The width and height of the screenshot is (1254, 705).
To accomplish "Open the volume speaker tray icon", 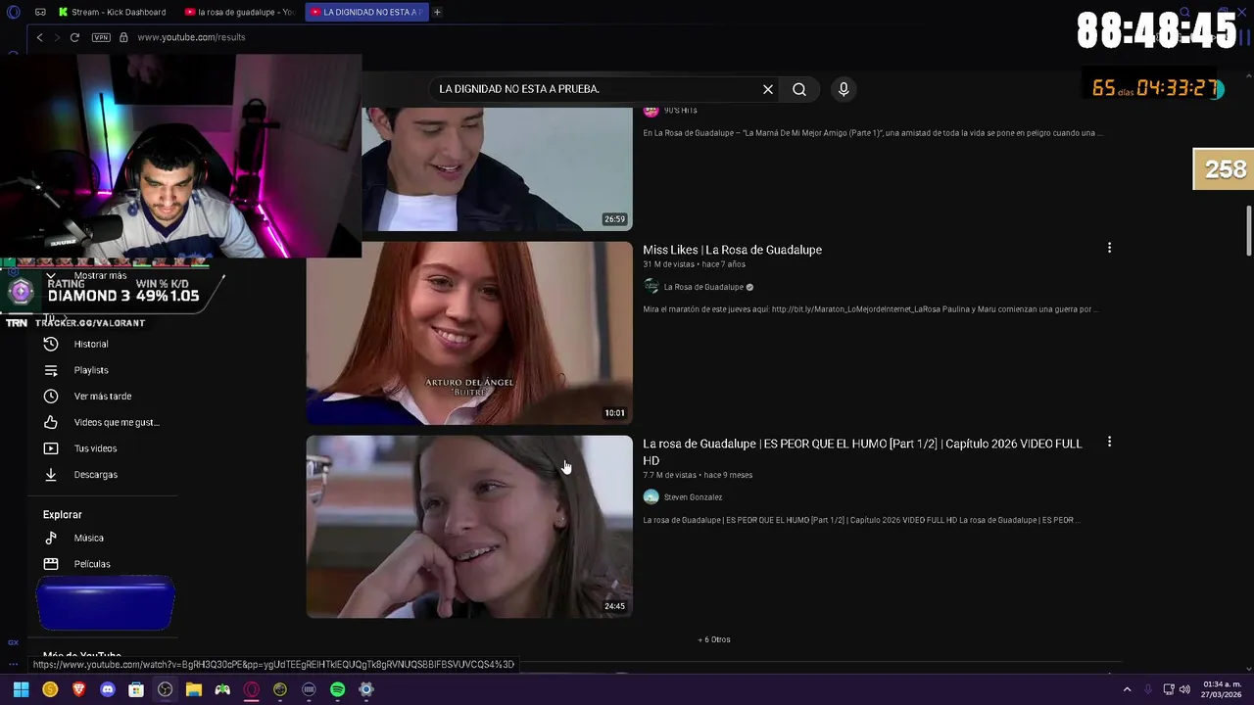I will point(1184,689).
